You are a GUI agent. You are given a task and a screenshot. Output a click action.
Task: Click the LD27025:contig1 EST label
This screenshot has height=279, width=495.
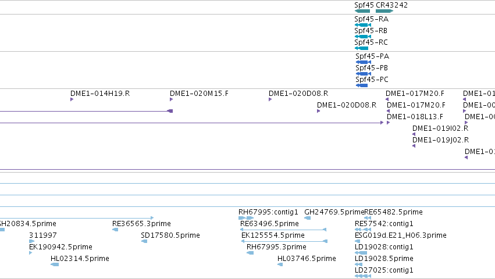click(x=384, y=270)
